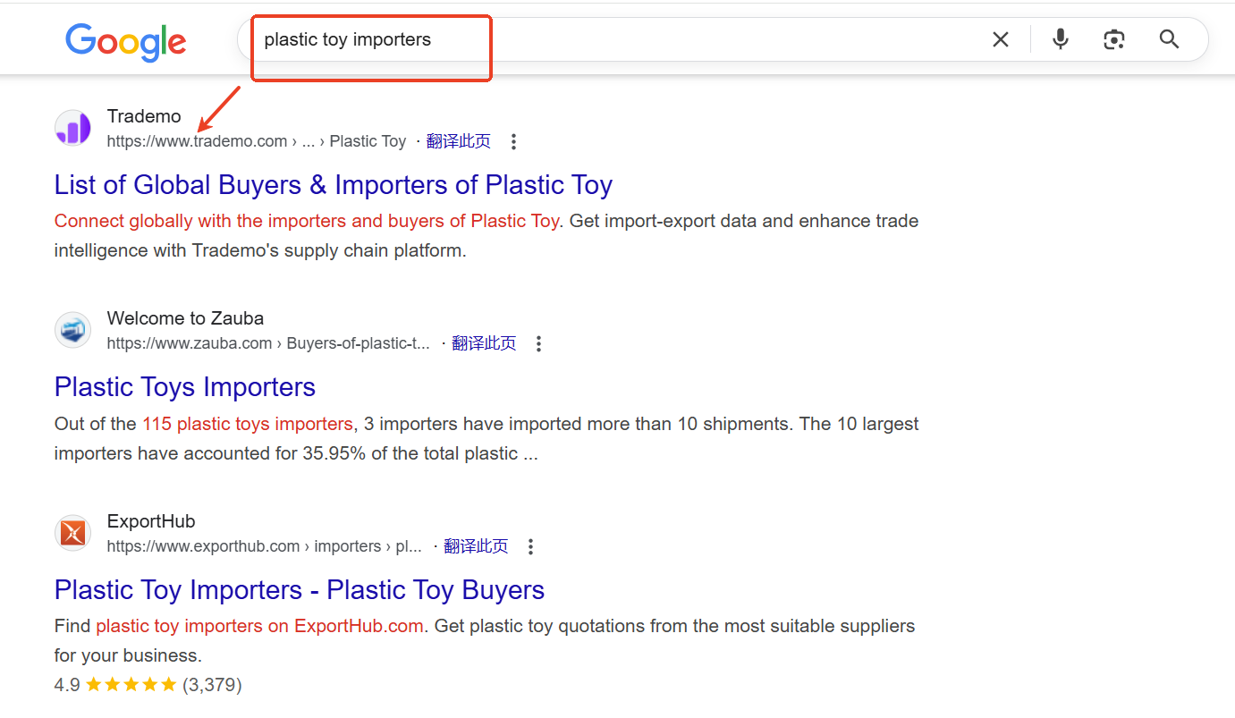Click the ExportHub orange favicon
The image size is (1235, 718).
point(72,533)
